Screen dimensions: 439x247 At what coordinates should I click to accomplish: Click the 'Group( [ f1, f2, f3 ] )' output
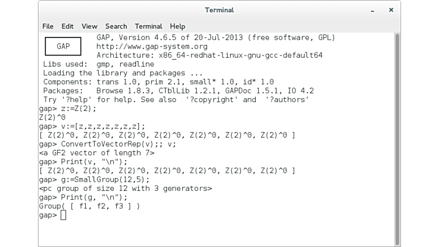click(89, 206)
